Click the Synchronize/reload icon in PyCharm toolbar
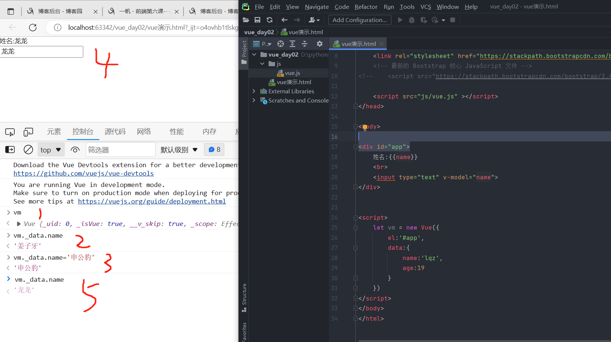Image resolution: width=611 pixels, height=342 pixels. 270,20
